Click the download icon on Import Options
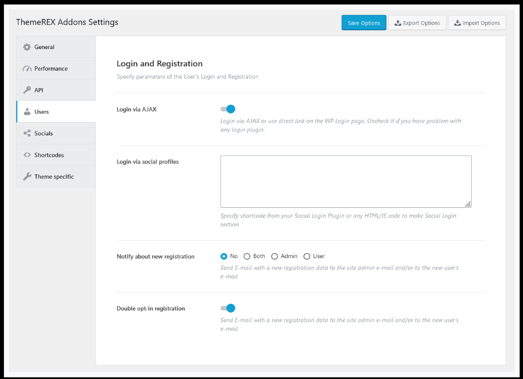523x379 pixels. tap(457, 23)
